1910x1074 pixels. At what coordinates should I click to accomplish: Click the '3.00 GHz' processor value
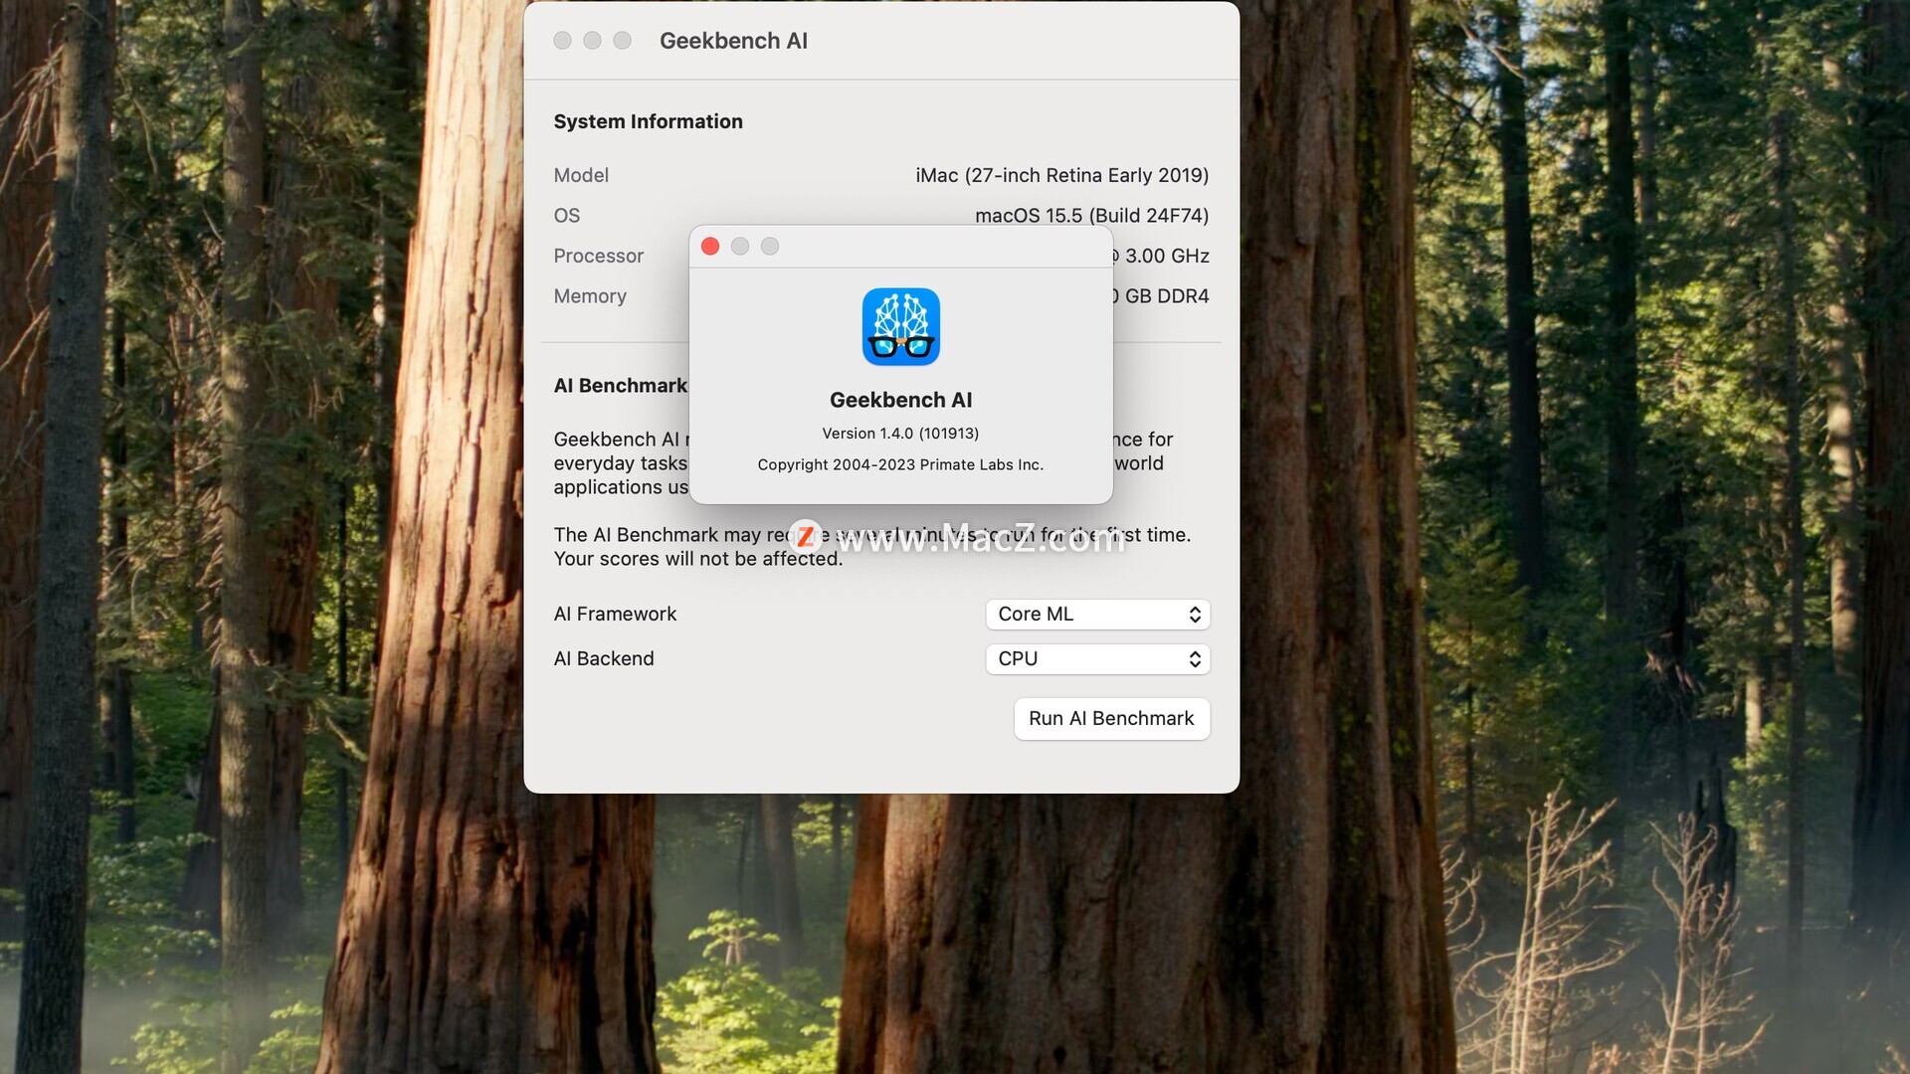point(1167,257)
